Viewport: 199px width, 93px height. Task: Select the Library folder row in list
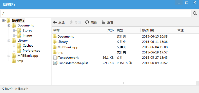[124, 42]
